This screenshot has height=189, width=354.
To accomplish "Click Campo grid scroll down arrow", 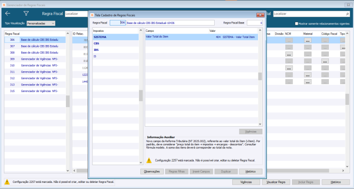I will [260, 124].
